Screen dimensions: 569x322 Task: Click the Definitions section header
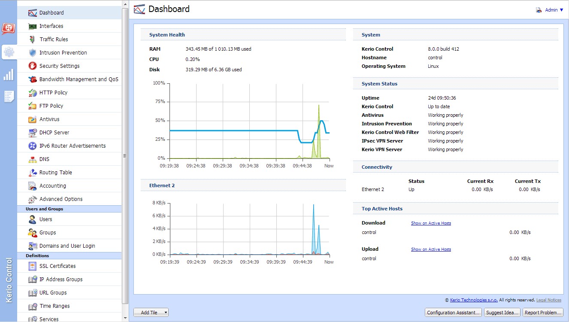point(70,256)
